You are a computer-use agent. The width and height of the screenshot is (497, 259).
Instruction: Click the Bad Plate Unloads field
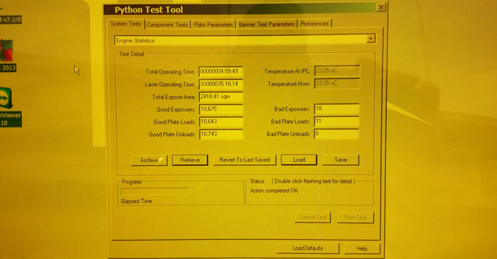337,134
